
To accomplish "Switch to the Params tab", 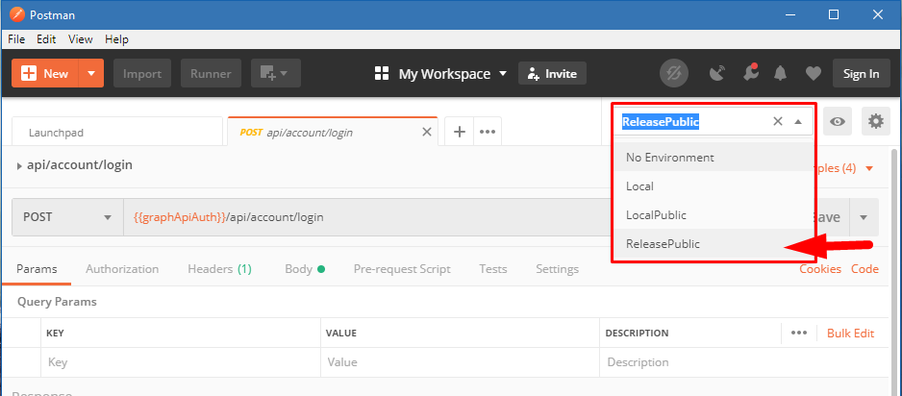I will (x=37, y=269).
